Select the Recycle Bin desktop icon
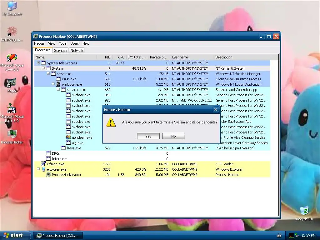 coord(304,213)
